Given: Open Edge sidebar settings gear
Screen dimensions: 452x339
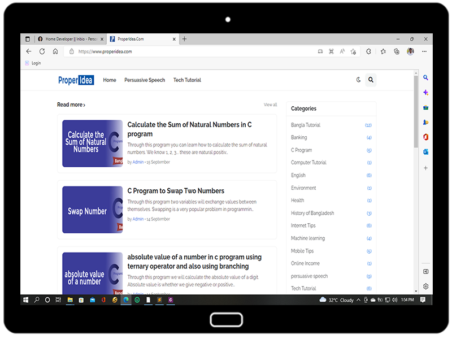Looking at the screenshot, I should click(x=425, y=286).
